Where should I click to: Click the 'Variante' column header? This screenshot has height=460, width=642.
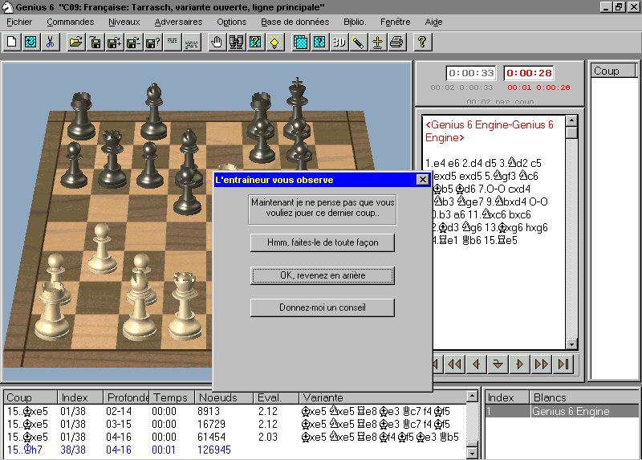383,397
